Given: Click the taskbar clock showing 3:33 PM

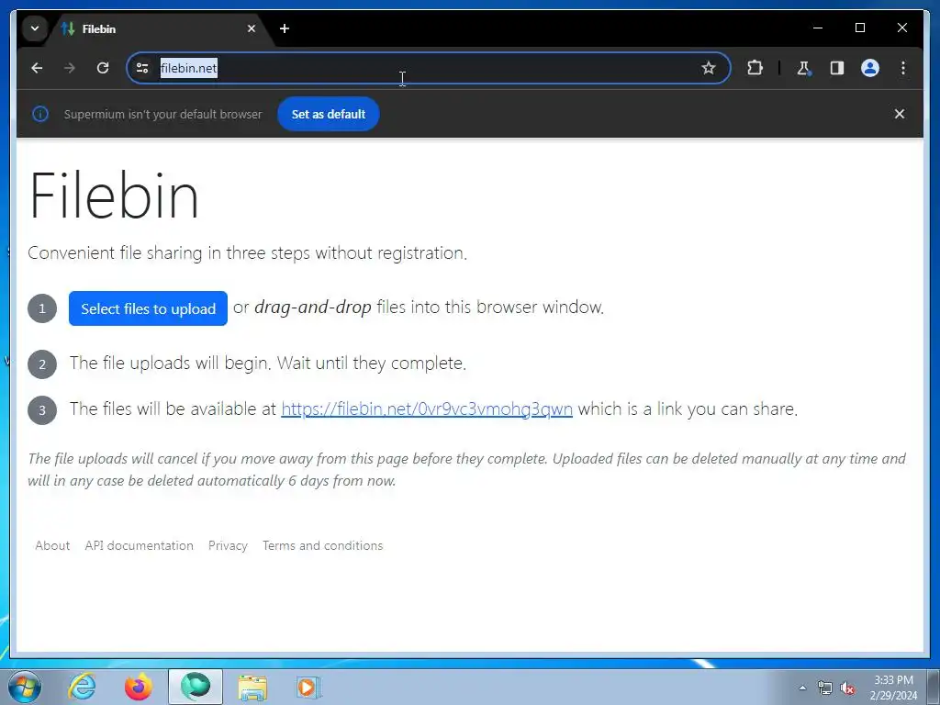Looking at the screenshot, I should (x=893, y=688).
